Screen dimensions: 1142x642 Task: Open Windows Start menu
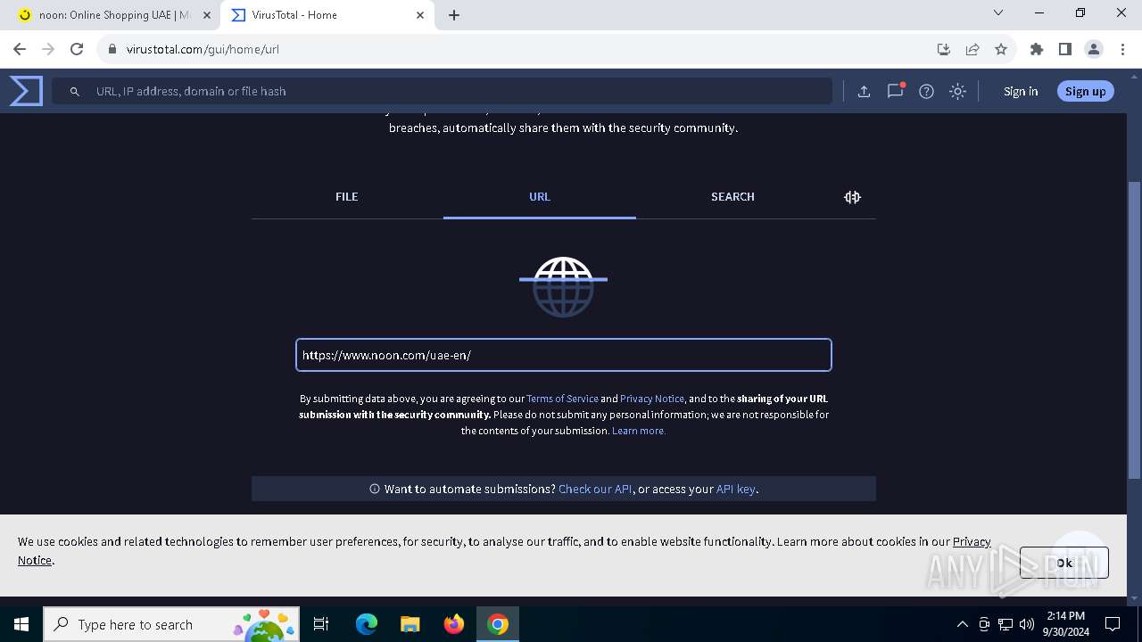click(21, 624)
